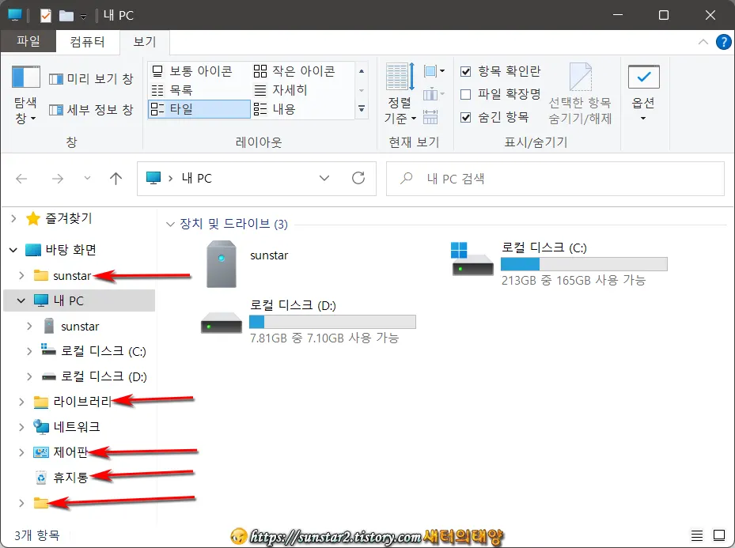735x548 pixels.
Task: Click the Local Disk C usage bar
Action: coord(584,262)
